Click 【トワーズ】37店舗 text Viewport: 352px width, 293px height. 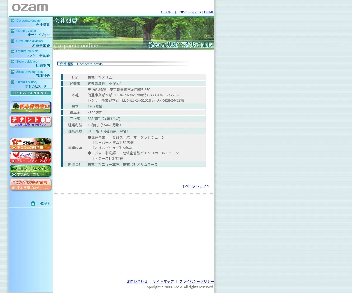tap(107, 159)
